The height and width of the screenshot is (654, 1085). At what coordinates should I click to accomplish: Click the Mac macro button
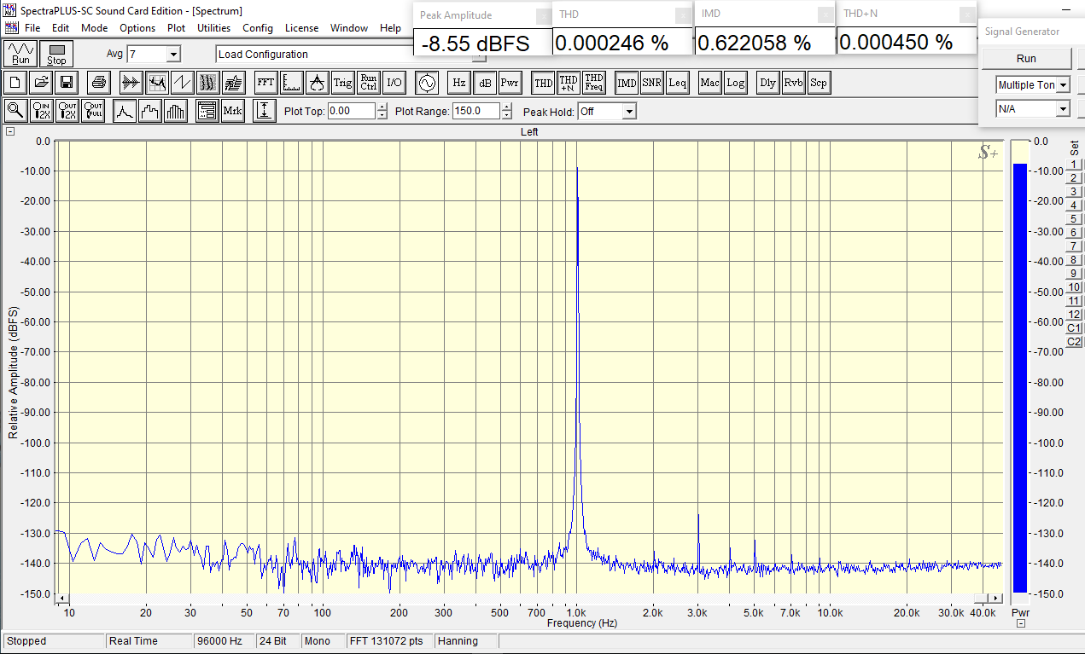[710, 83]
